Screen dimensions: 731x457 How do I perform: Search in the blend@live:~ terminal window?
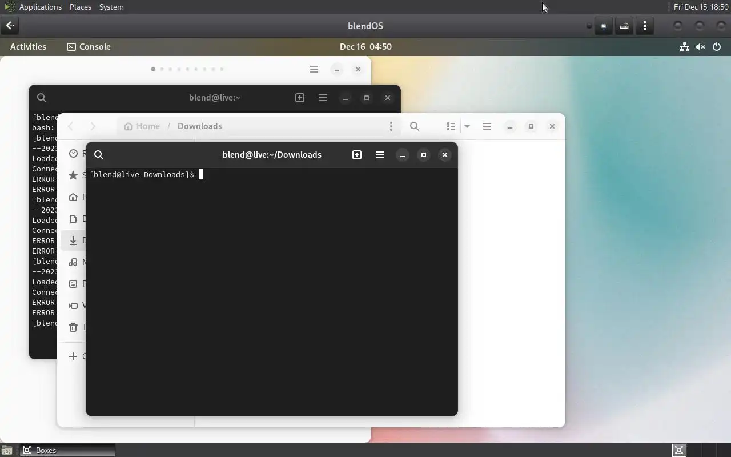tap(42, 98)
